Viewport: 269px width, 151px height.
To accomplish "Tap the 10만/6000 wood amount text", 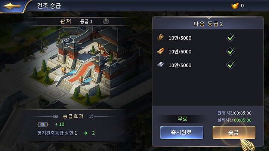I will [x=180, y=52].
